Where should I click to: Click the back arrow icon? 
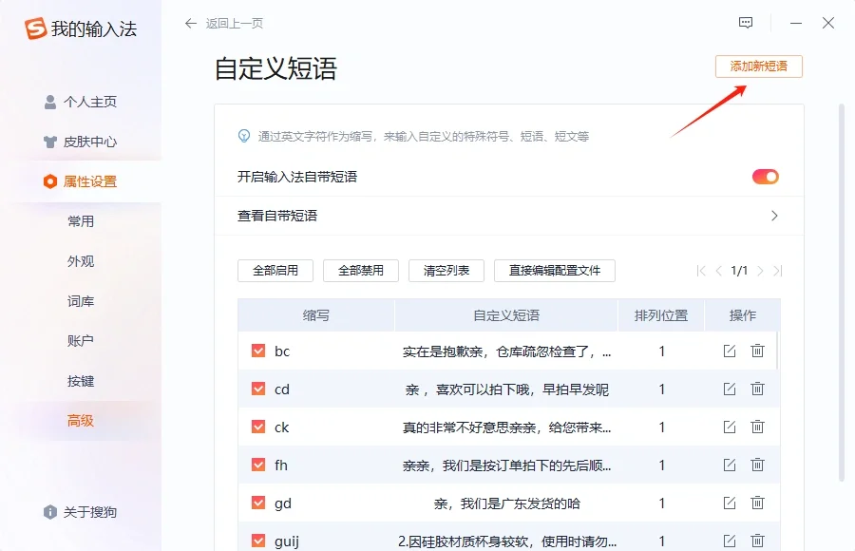tap(190, 24)
